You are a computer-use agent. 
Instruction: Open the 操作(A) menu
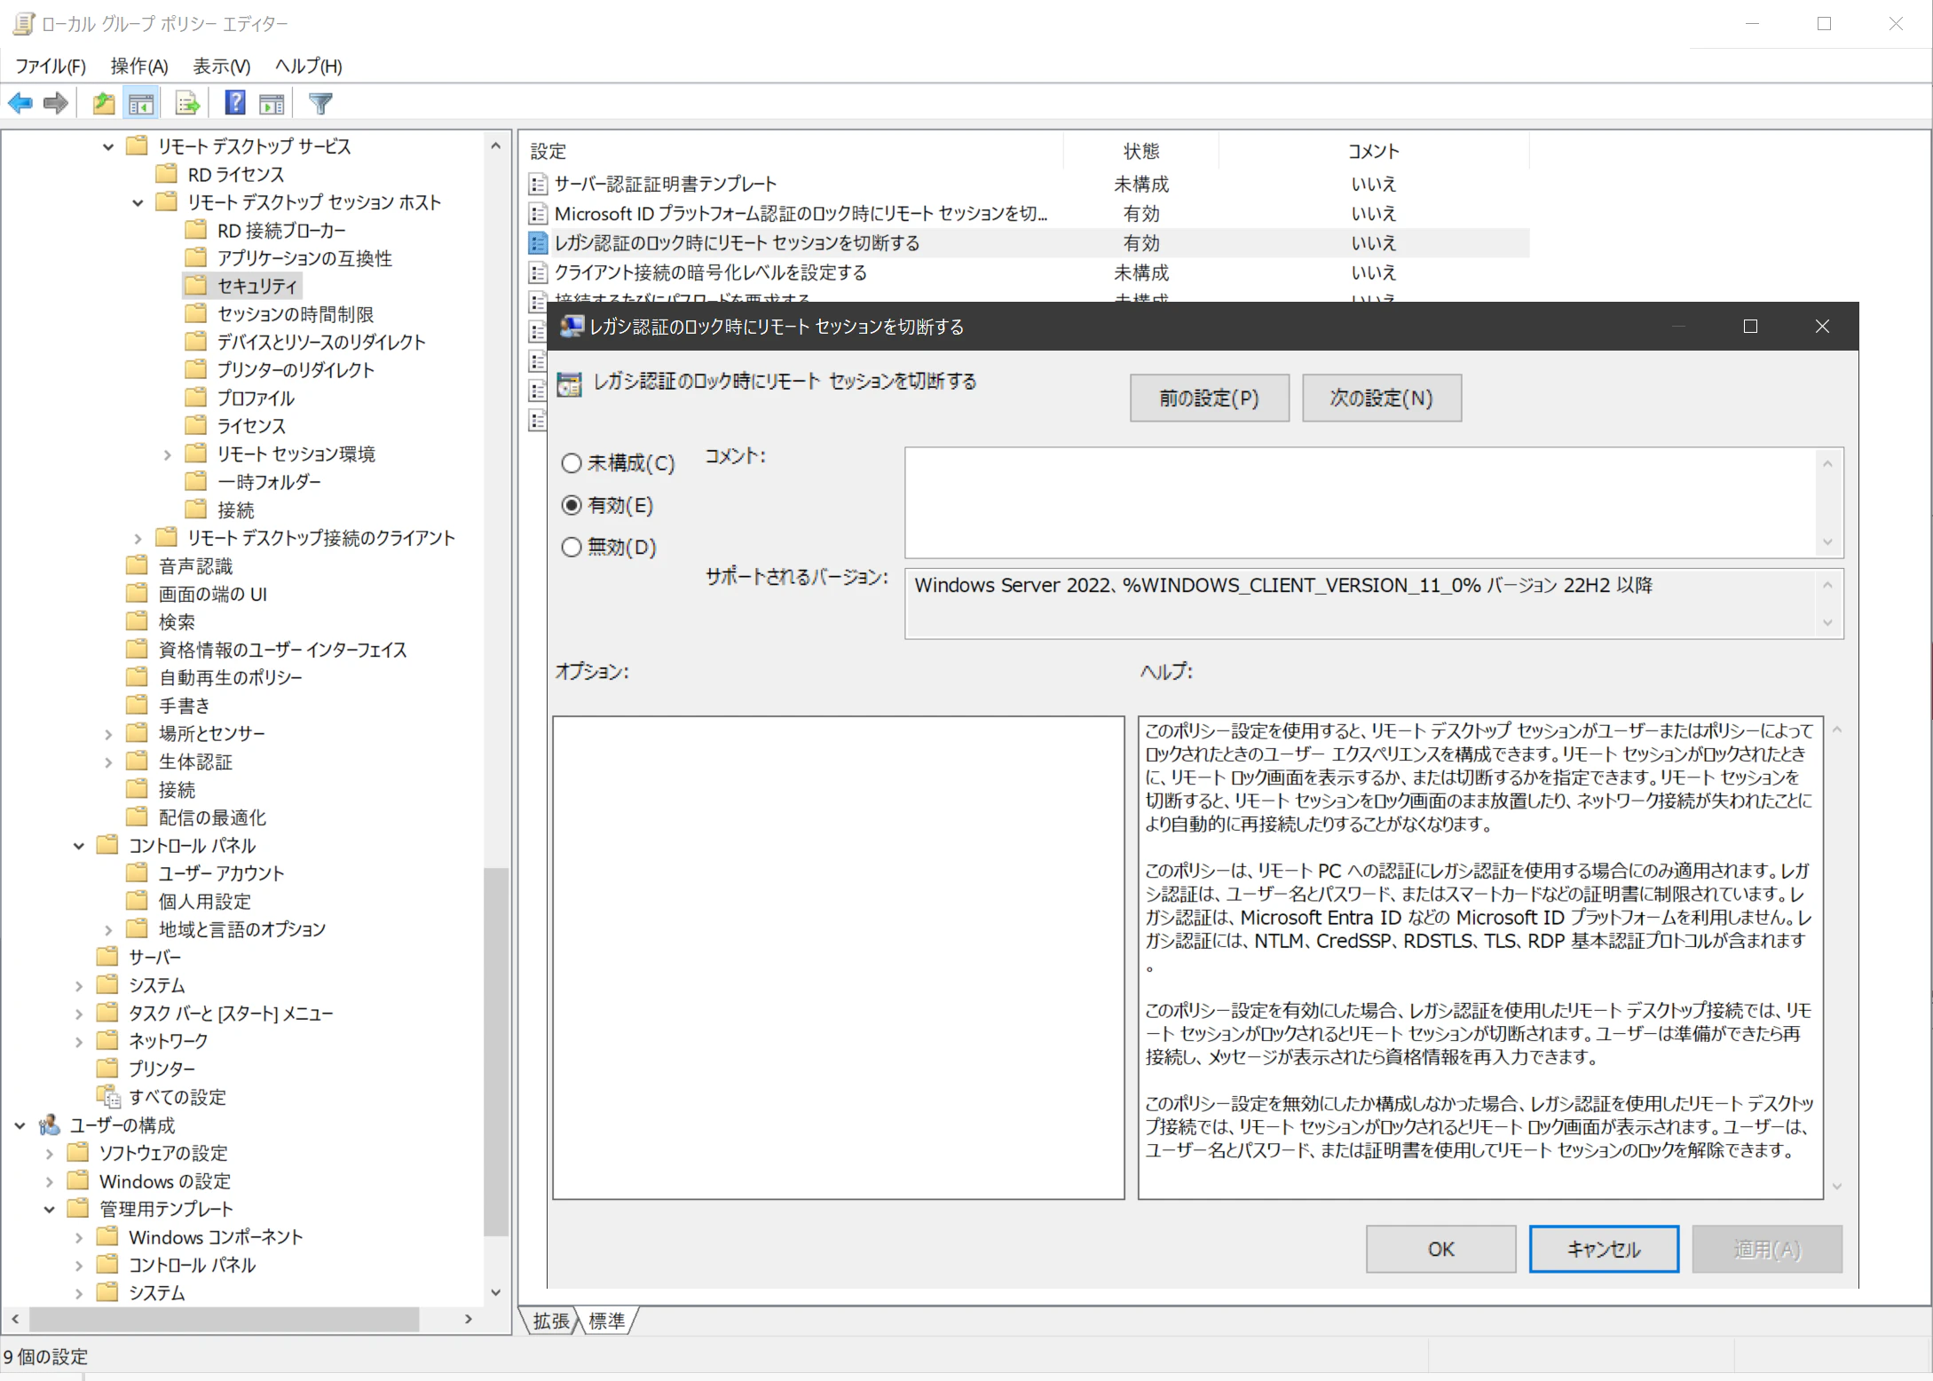click(x=139, y=66)
